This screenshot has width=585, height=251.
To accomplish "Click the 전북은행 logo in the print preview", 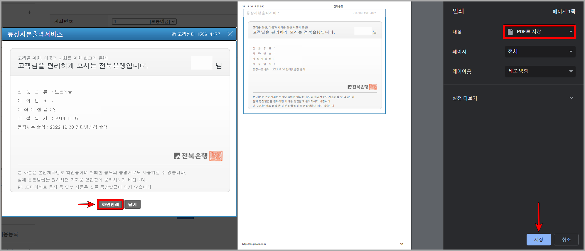I will (358, 87).
